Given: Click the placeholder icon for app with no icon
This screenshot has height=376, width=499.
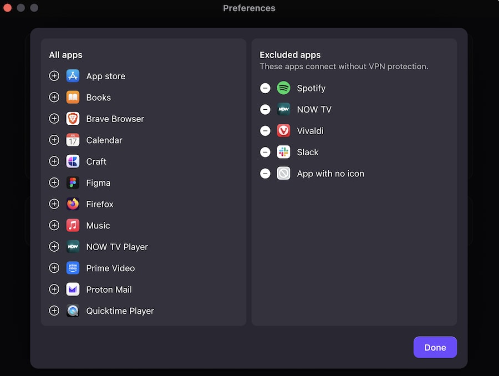Looking at the screenshot, I should point(283,174).
